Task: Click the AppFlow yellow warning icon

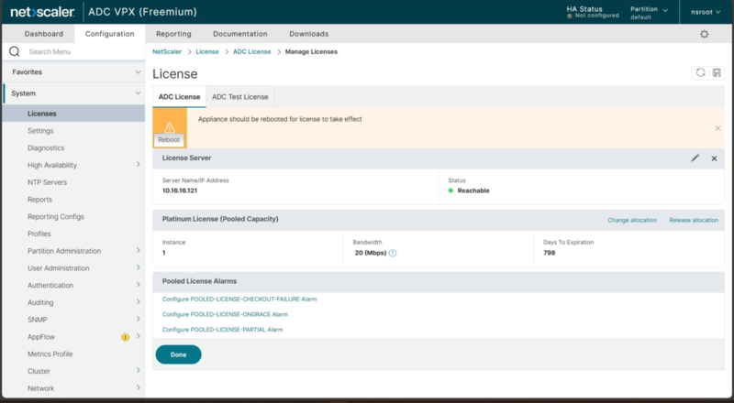Action: click(x=125, y=337)
